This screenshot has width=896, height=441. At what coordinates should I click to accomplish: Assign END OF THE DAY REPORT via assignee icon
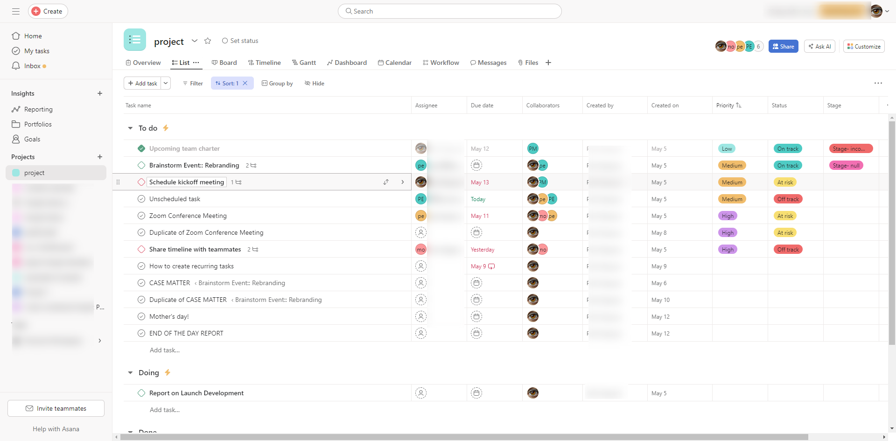pos(421,333)
